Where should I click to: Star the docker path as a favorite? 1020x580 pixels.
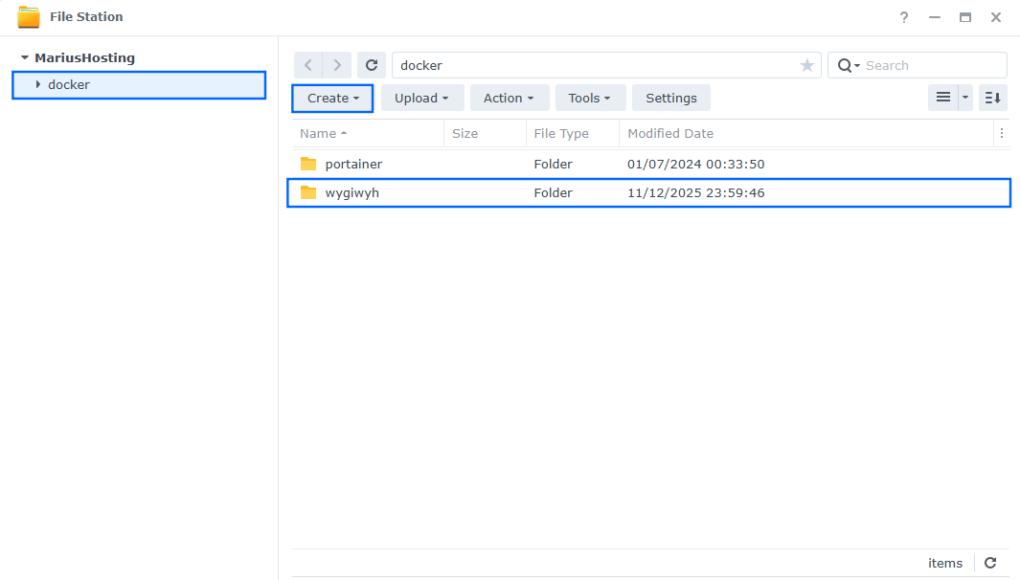coord(807,65)
